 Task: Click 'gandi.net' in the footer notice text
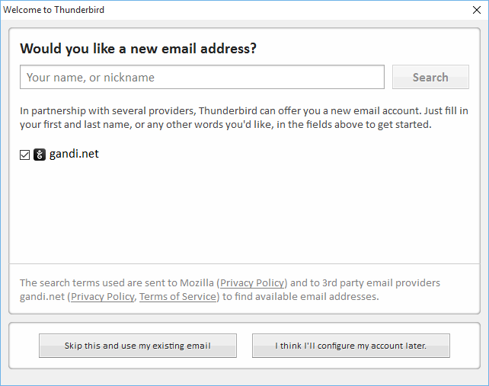pos(42,296)
